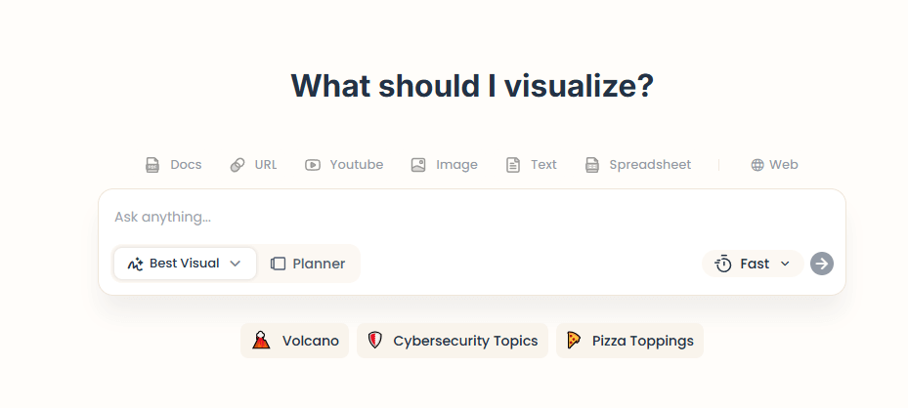Image resolution: width=908 pixels, height=408 pixels.
Task: Click the Text document icon
Action: click(513, 165)
